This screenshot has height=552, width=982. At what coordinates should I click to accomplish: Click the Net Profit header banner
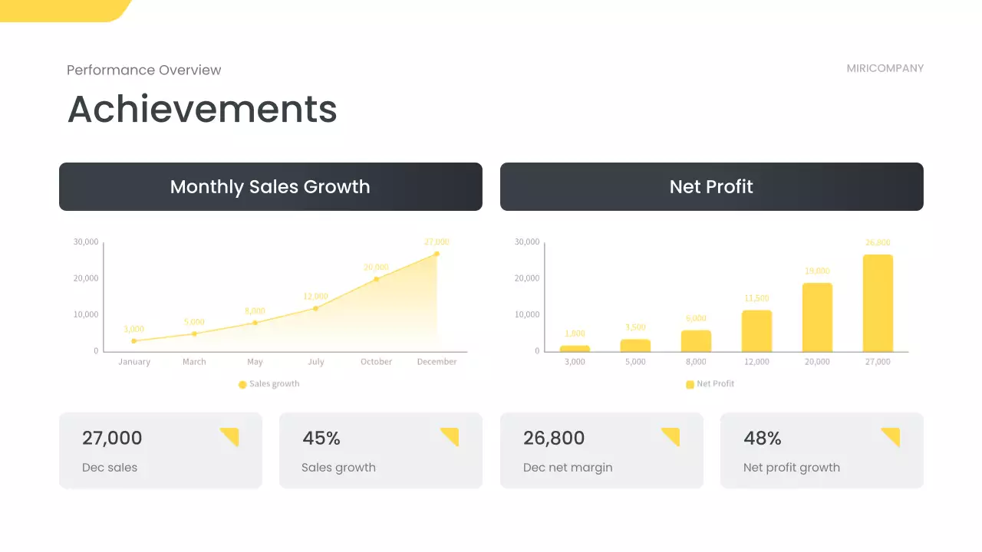click(711, 186)
